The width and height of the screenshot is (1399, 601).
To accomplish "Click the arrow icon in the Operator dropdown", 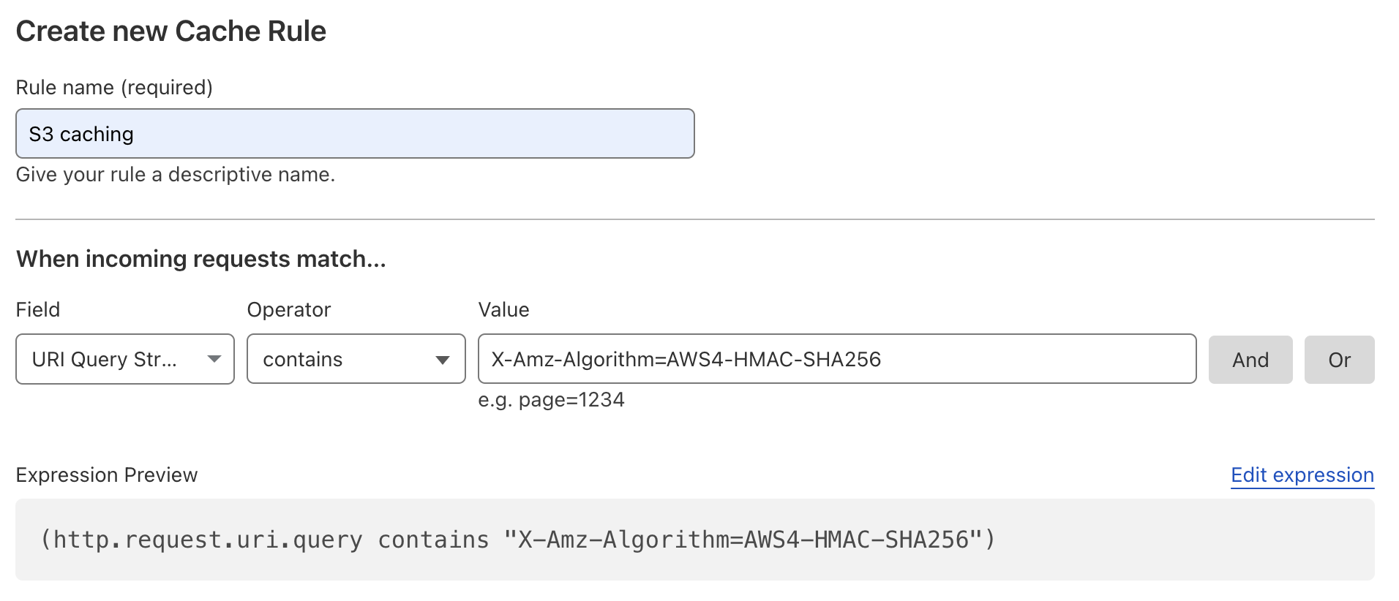I will [443, 360].
